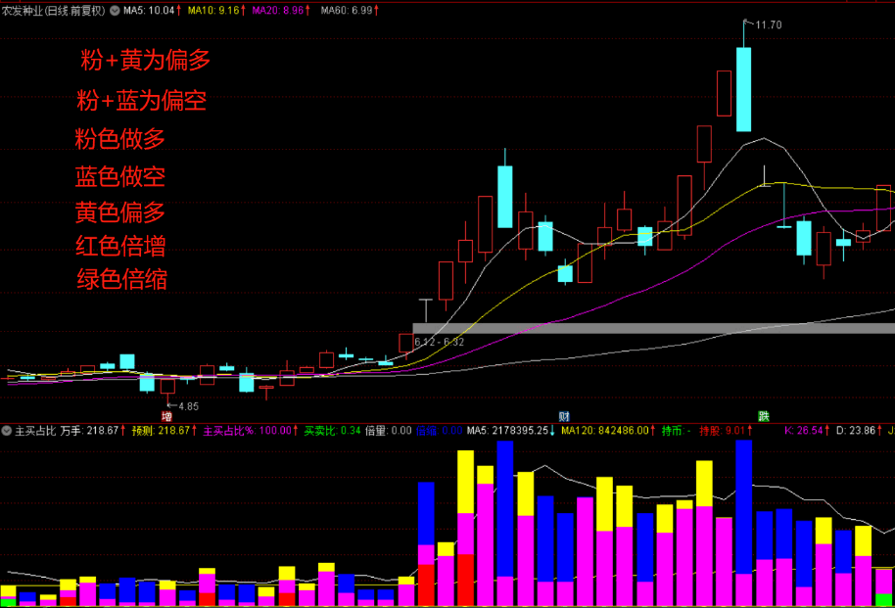
Task: Click the 倍量: 0.00 value
Action: click(388, 431)
